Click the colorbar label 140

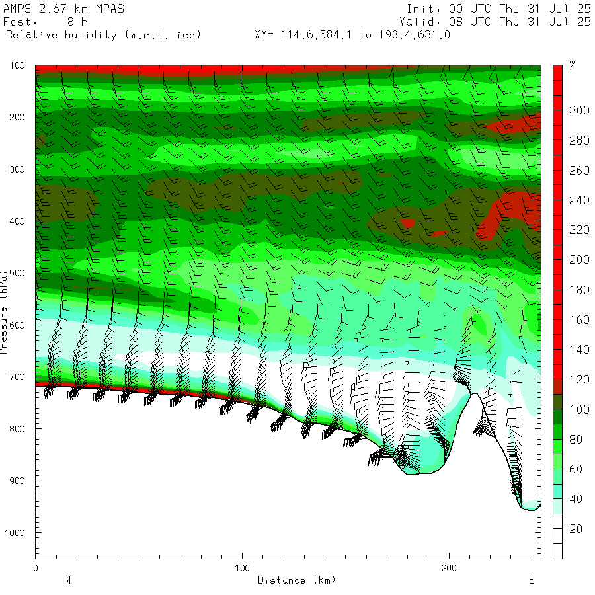(x=579, y=350)
